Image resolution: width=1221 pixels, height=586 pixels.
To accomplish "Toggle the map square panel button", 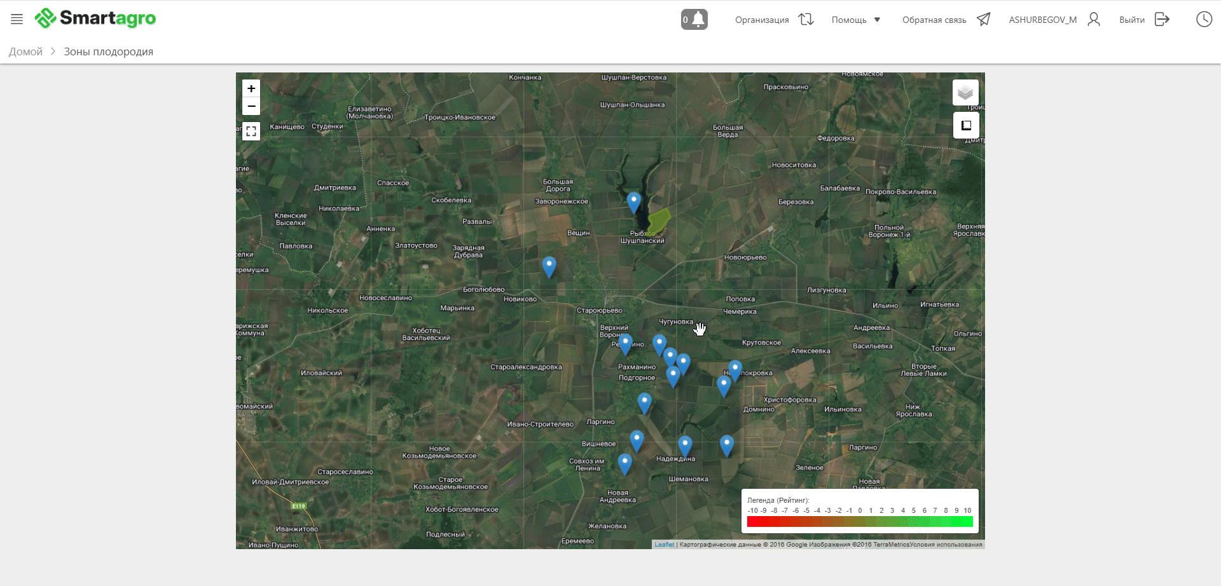I will 965,125.
